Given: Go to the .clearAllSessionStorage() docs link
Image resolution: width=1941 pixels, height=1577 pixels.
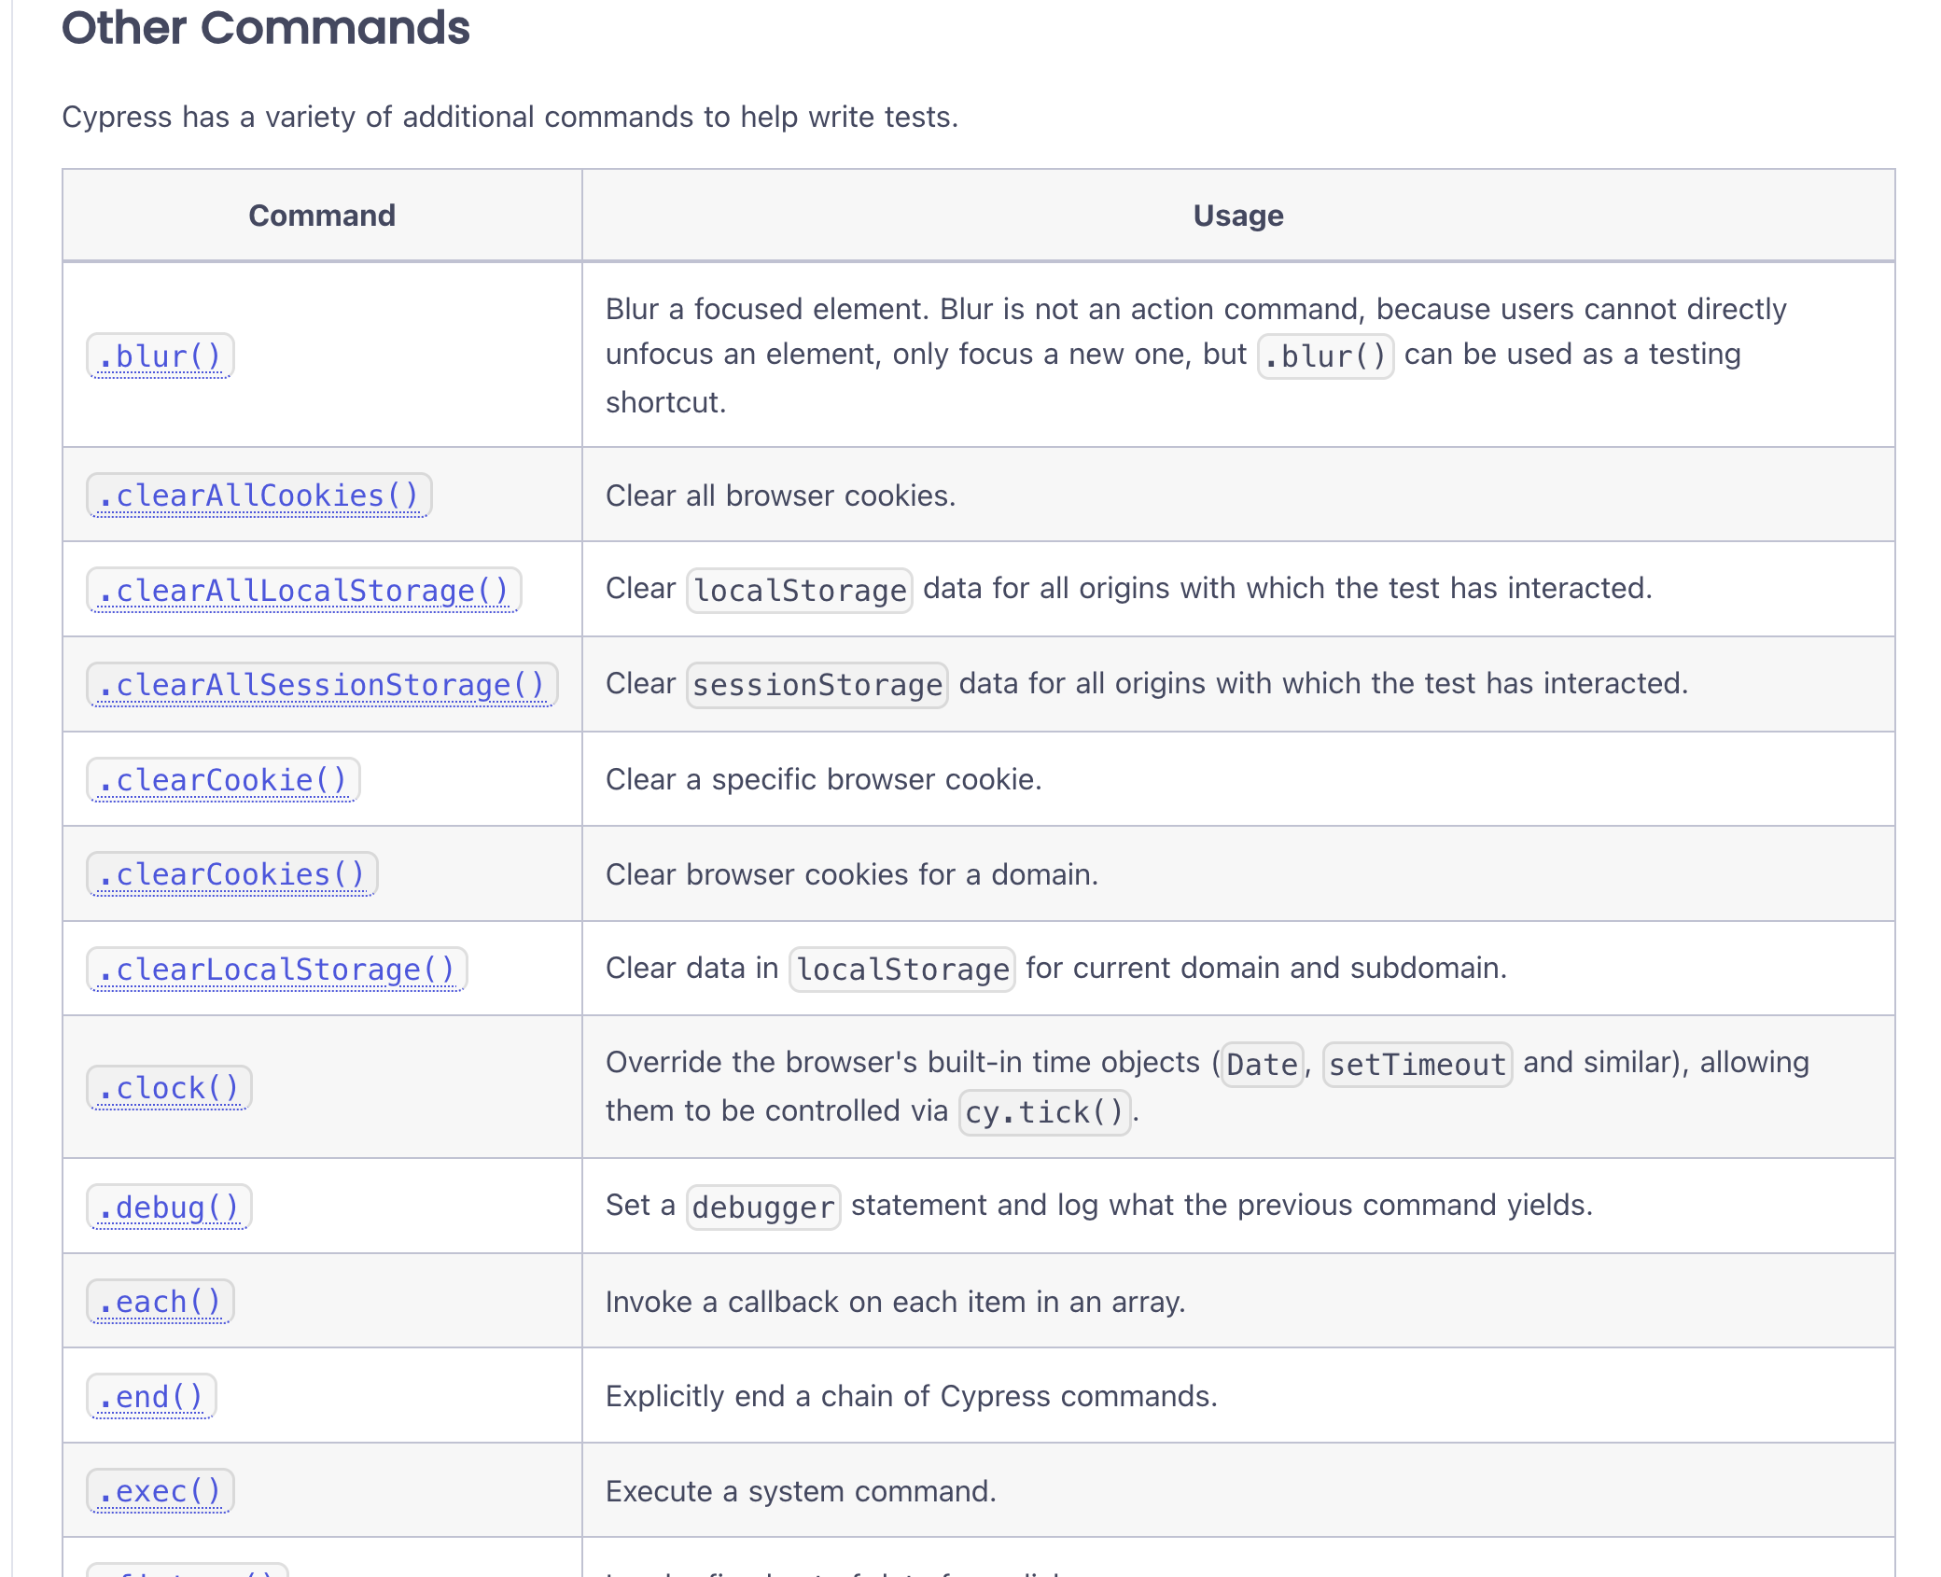Looking at the screenshot, I should (x=321, y=685).
